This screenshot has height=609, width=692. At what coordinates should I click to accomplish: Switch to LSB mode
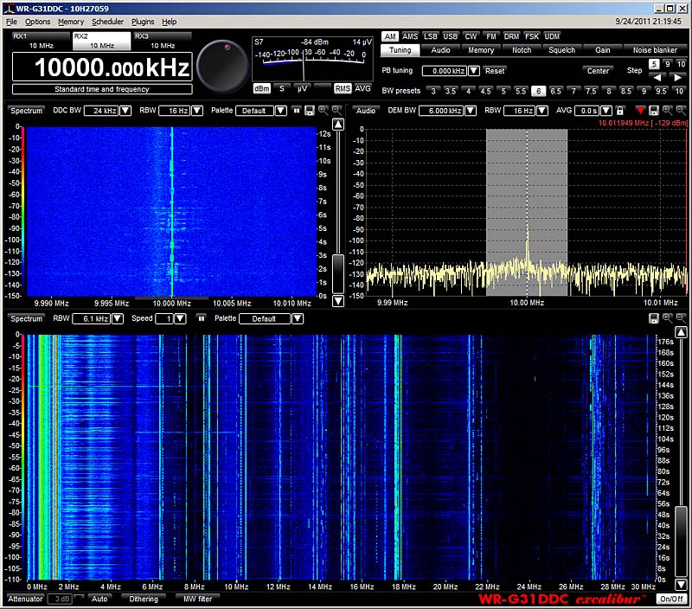click(x=430, y=36)
